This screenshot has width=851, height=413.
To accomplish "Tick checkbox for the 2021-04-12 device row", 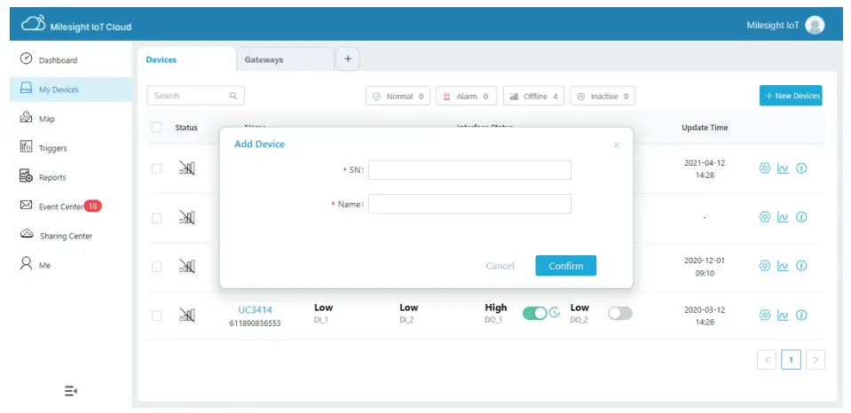I will click(157, 168).
